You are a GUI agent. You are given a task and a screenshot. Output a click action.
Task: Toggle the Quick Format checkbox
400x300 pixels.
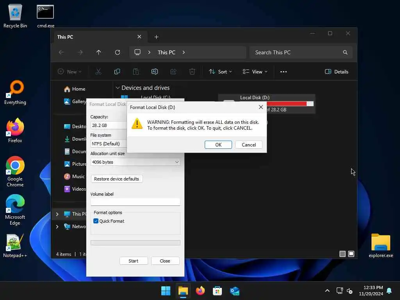(x=96, y=221)
